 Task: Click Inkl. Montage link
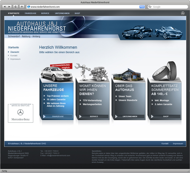(162, 100)
